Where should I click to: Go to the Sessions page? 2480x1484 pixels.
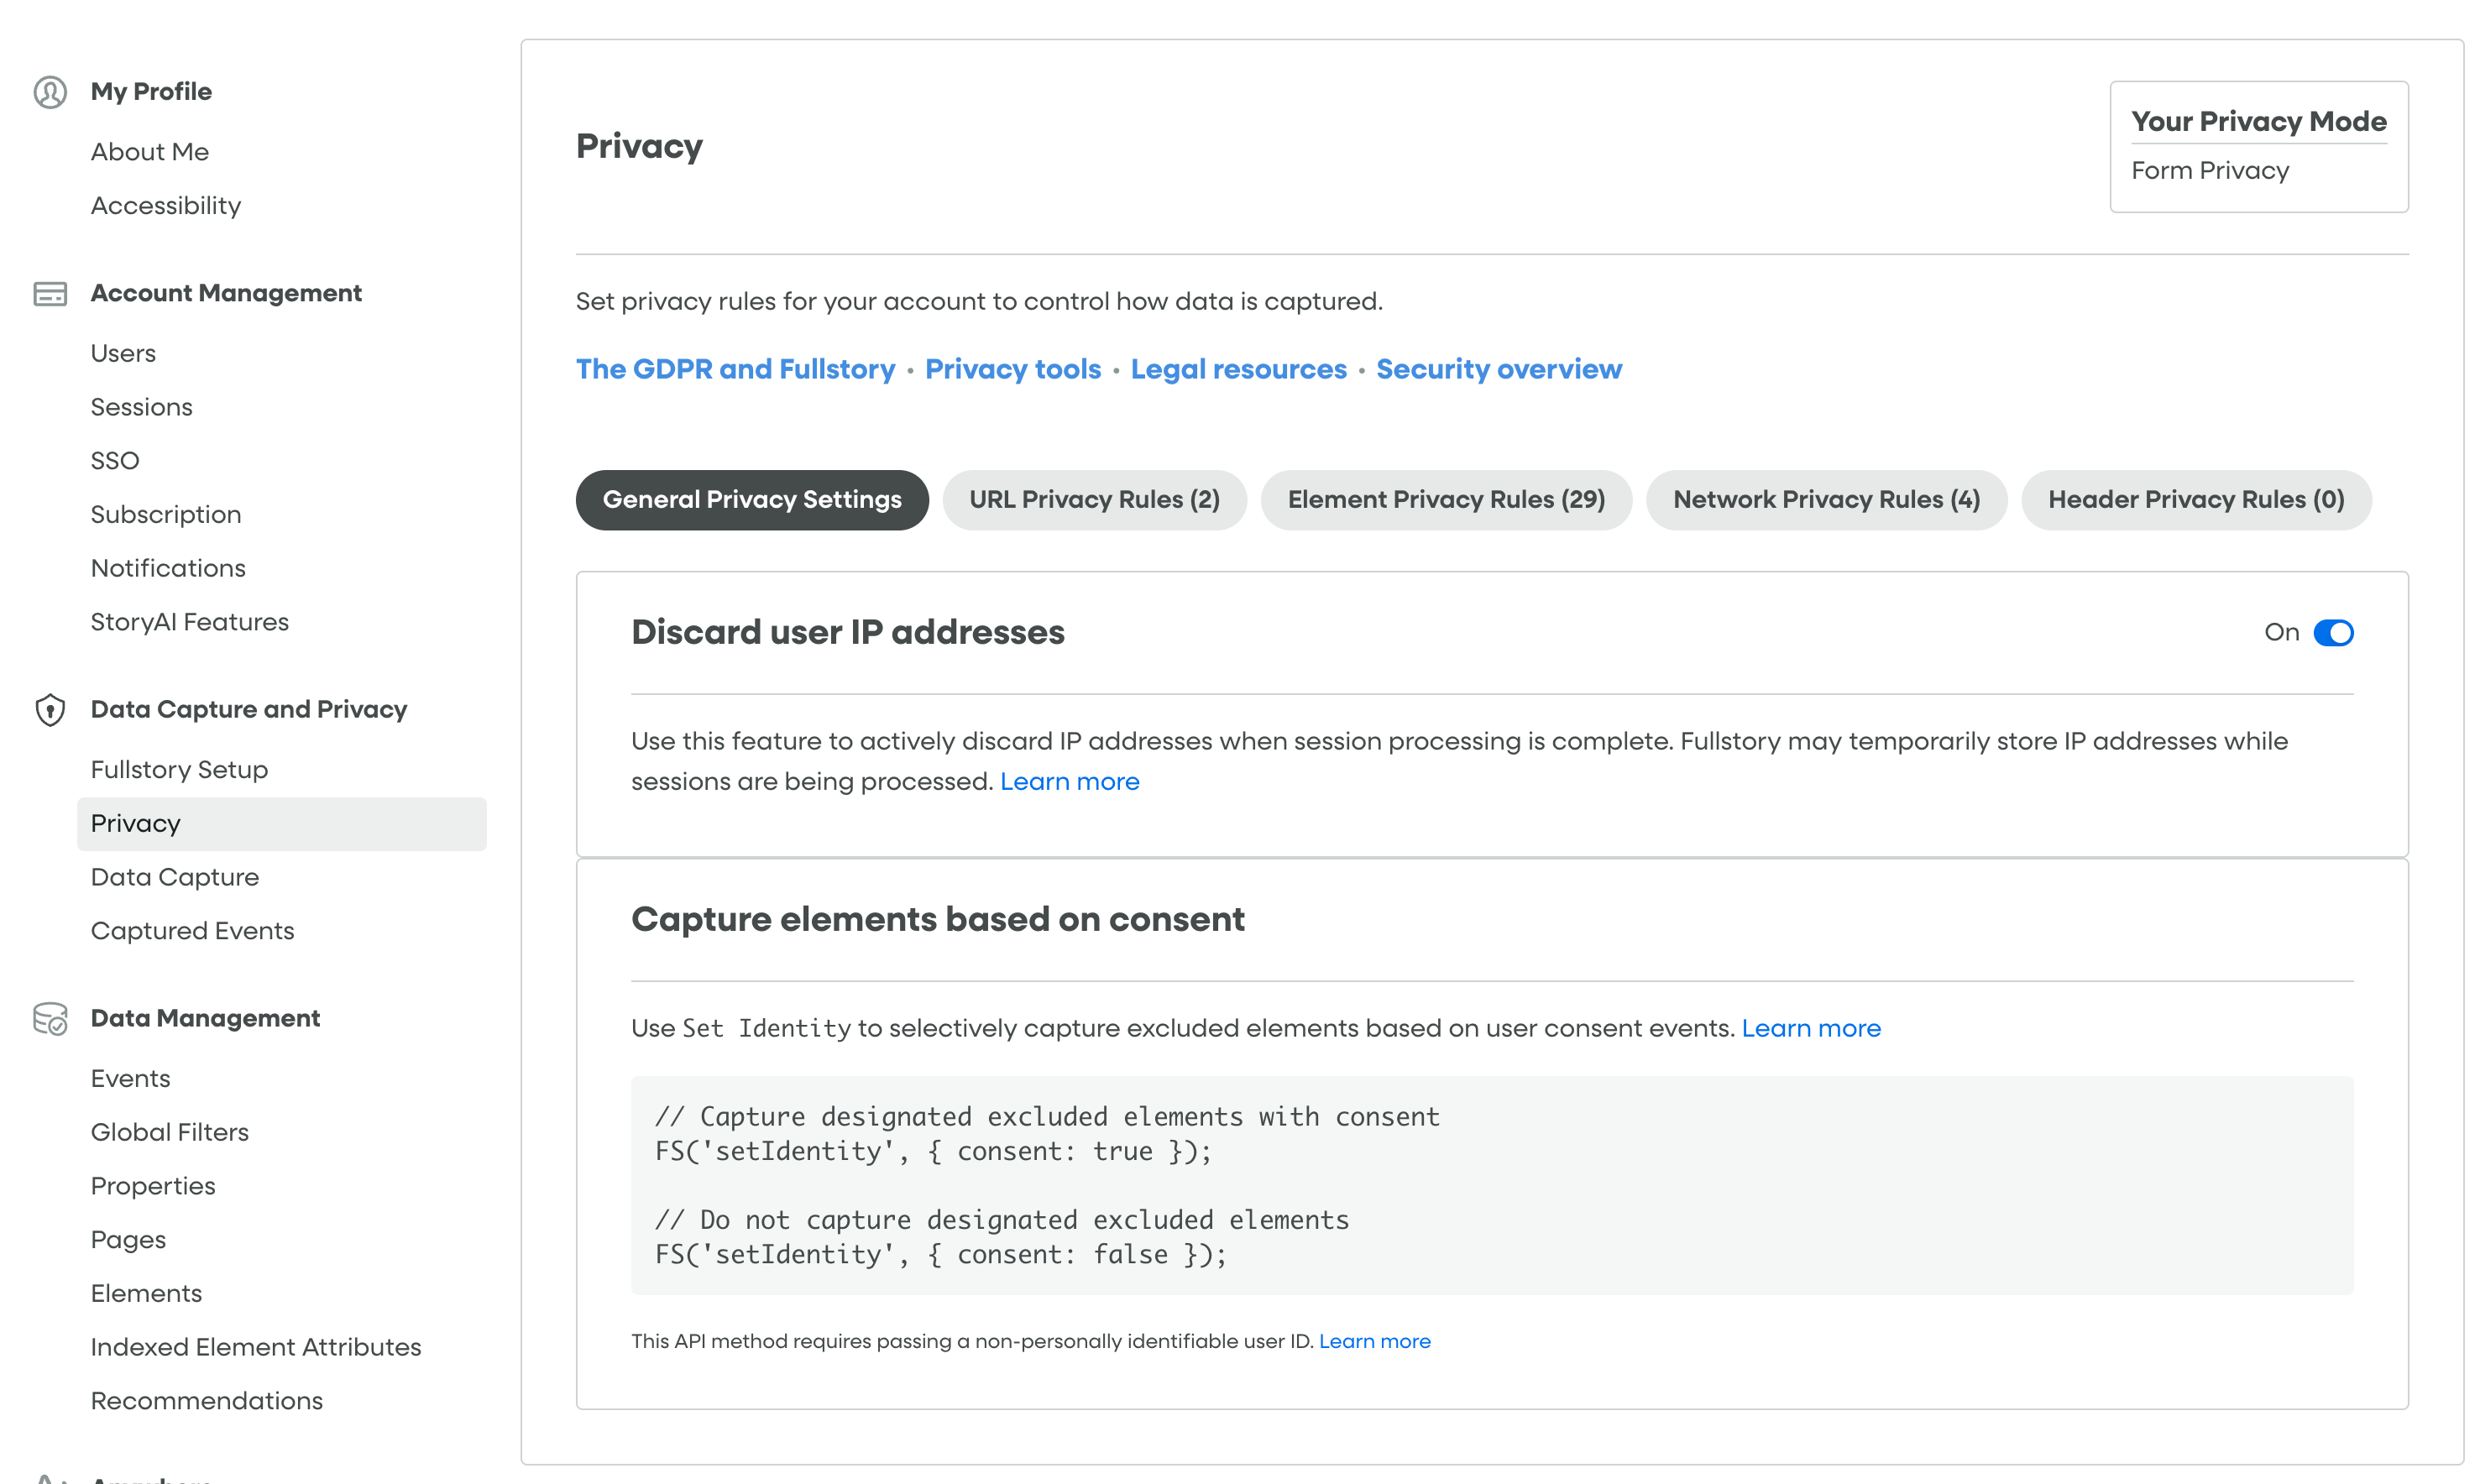click(142, 407)
